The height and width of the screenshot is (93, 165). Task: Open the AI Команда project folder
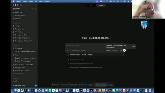tap(18, 48)
